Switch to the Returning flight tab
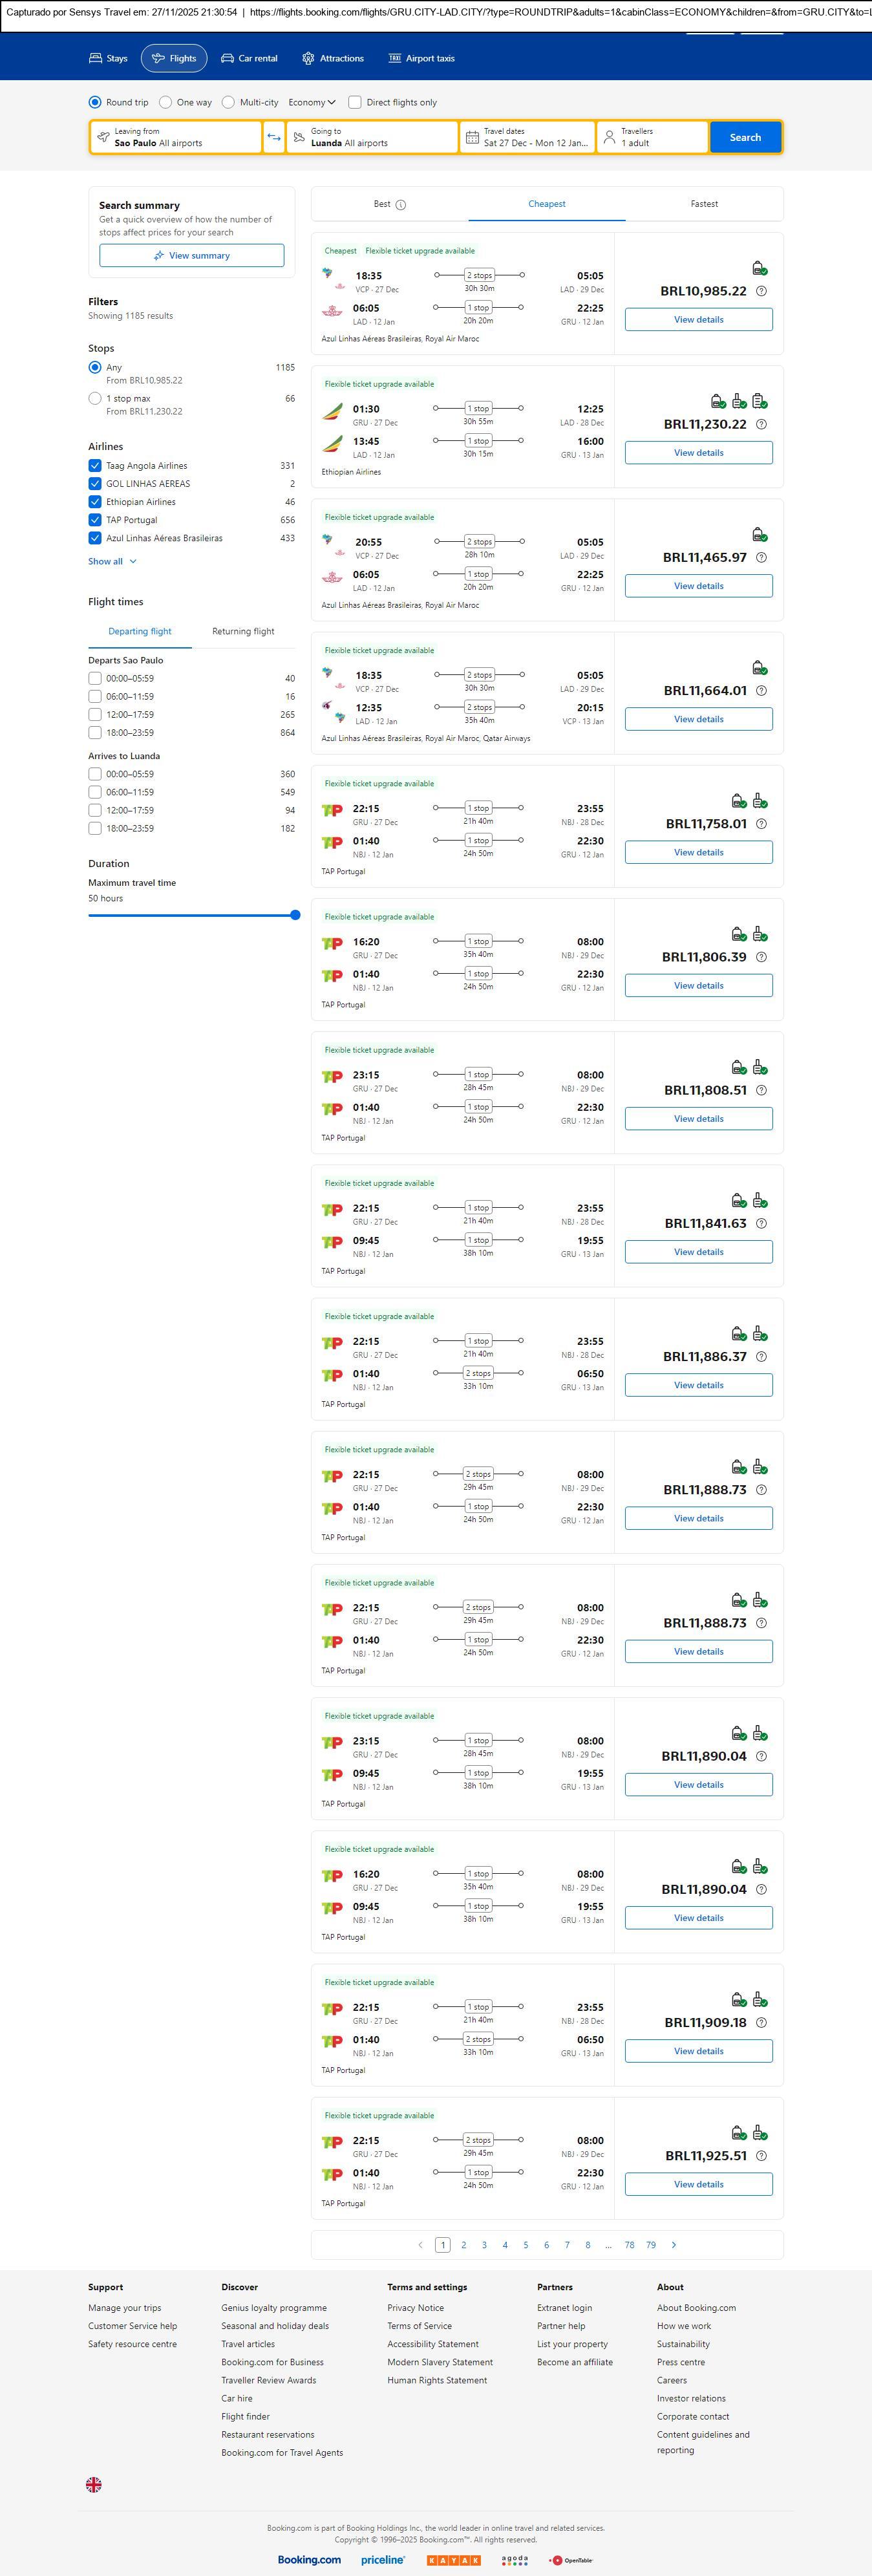 [x=243, y=631]
